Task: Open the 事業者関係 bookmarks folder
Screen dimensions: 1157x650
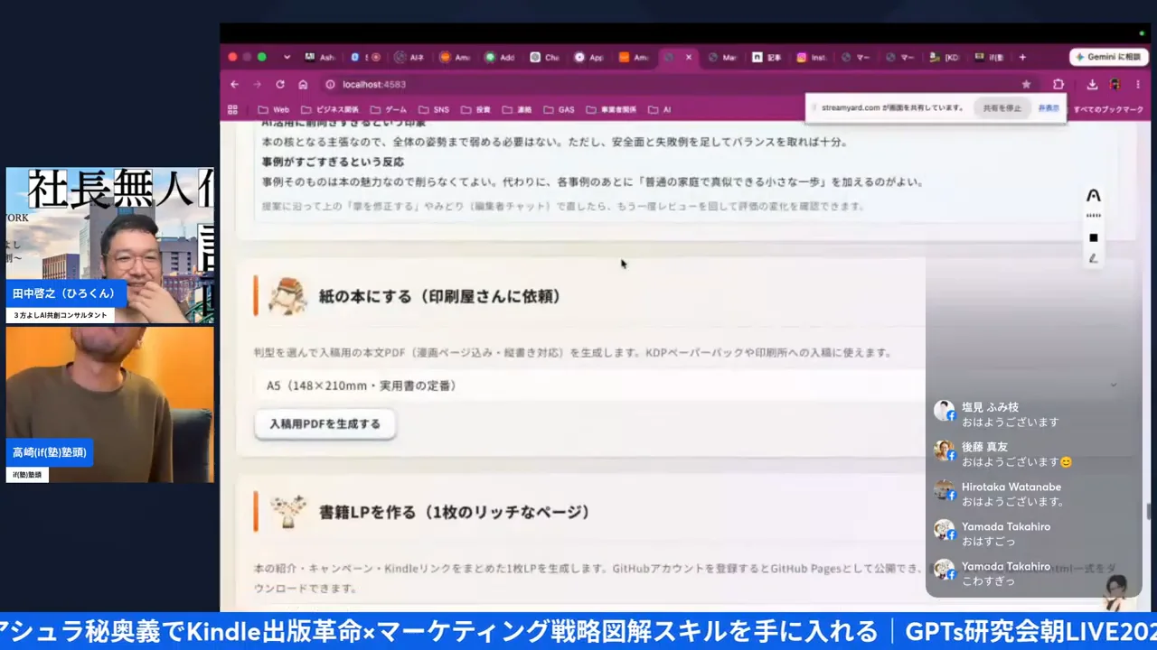Action: pos(611,109)
